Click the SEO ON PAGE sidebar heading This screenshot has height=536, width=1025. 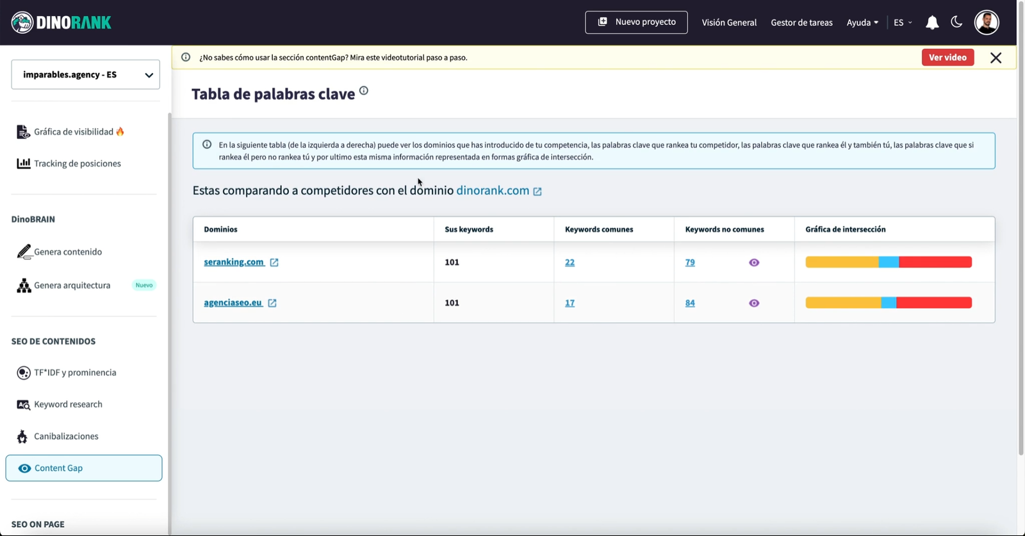(x=38, y=524)
